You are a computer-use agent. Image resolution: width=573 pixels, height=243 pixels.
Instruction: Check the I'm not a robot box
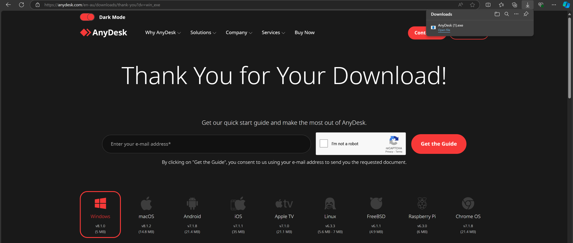pos(324,143)
